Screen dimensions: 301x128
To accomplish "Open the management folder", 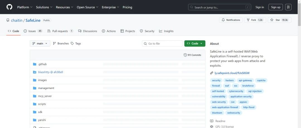I will pos(46,88).
